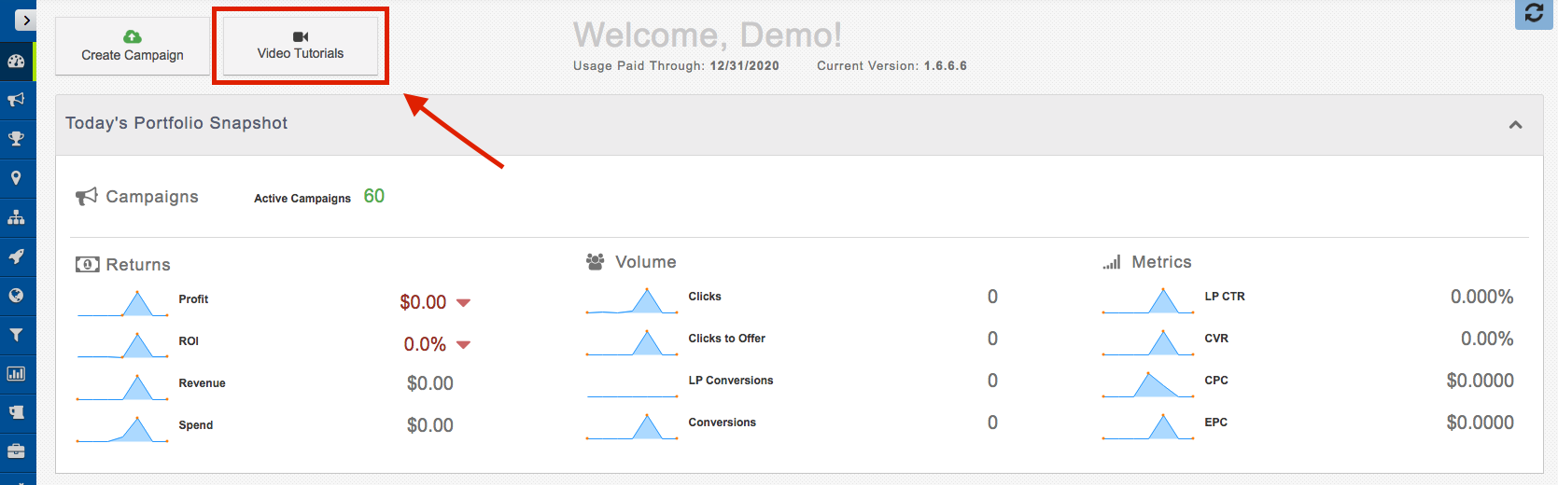Click the LP CTR value 0.000%
Image resolution: width=1558 pixels, height=485 pixels.
pyautogui.click(x=1481, y=297)
